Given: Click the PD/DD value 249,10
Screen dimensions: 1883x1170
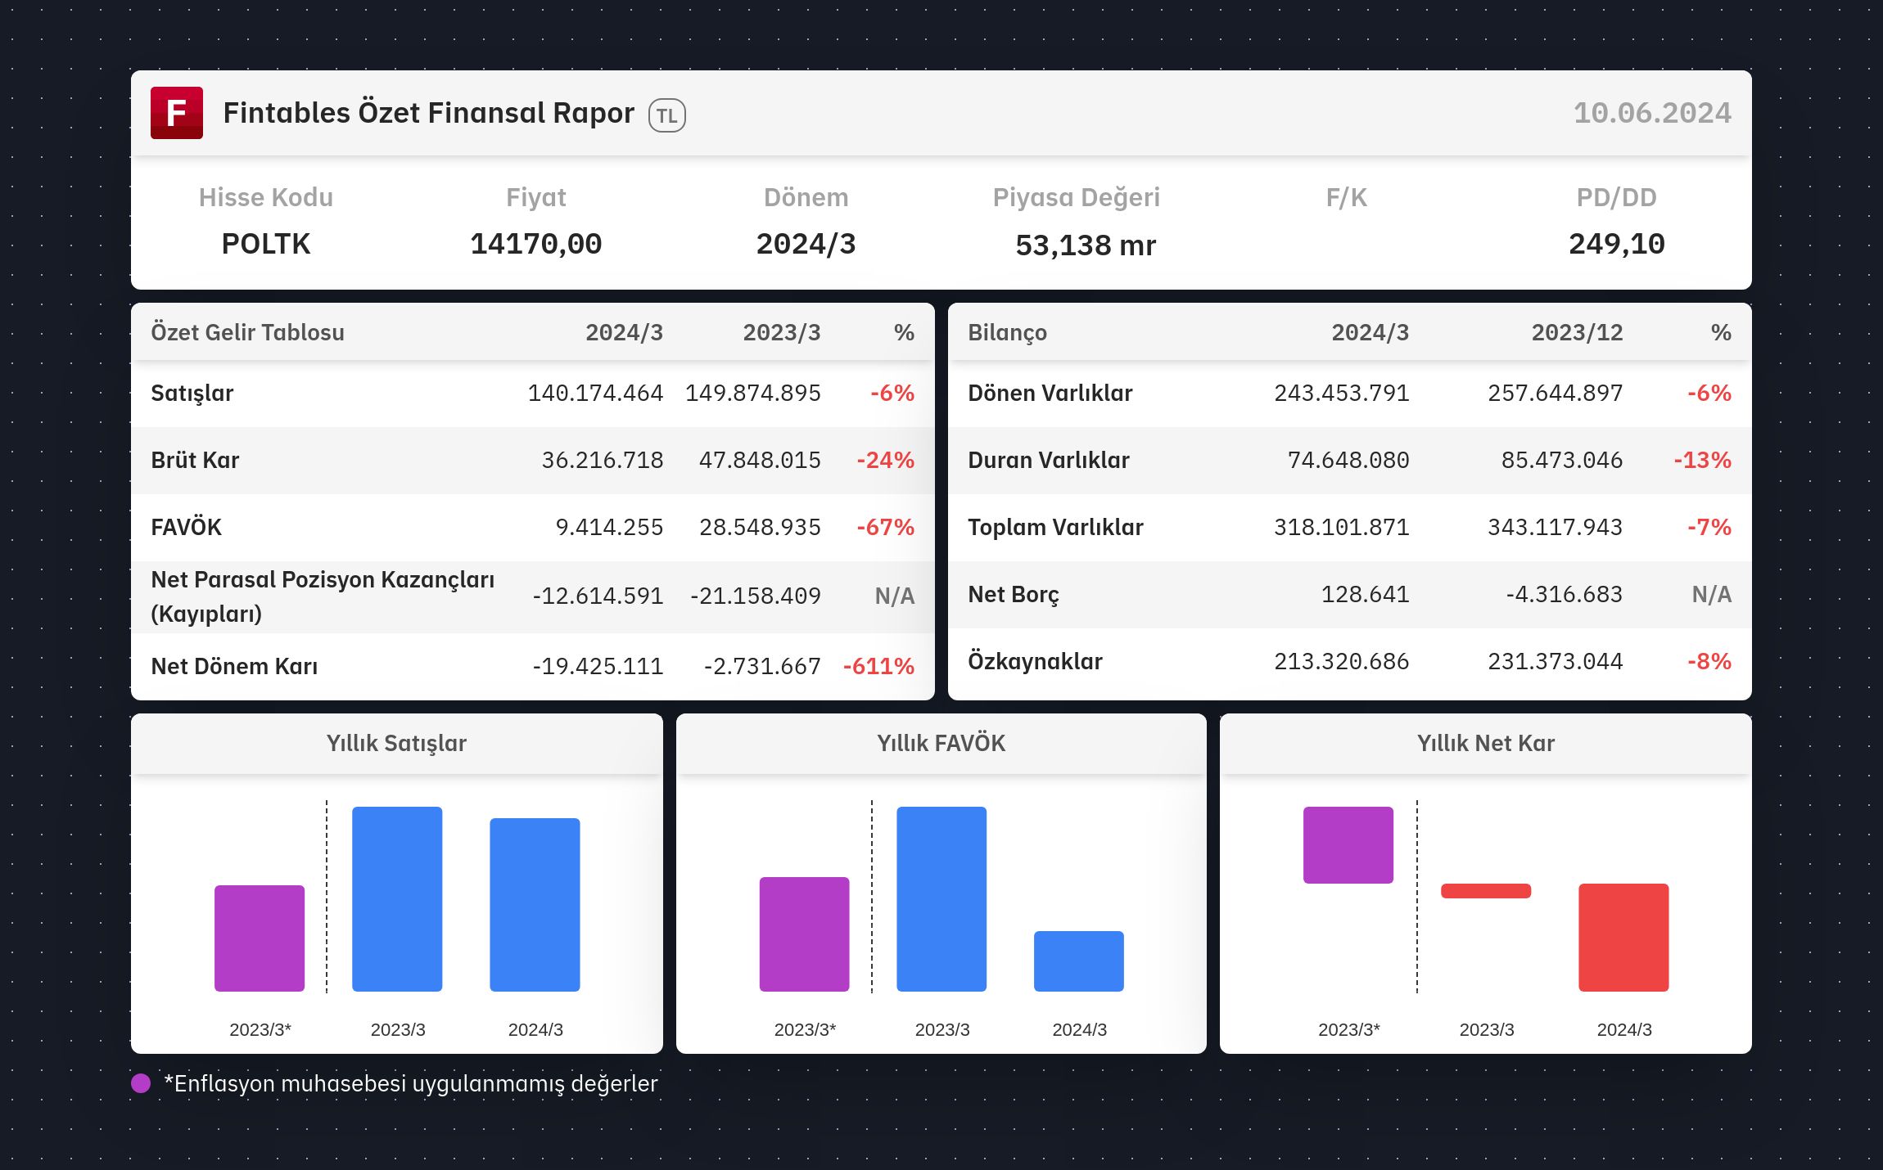Looking at the screenshot, I should [1617, 244].
